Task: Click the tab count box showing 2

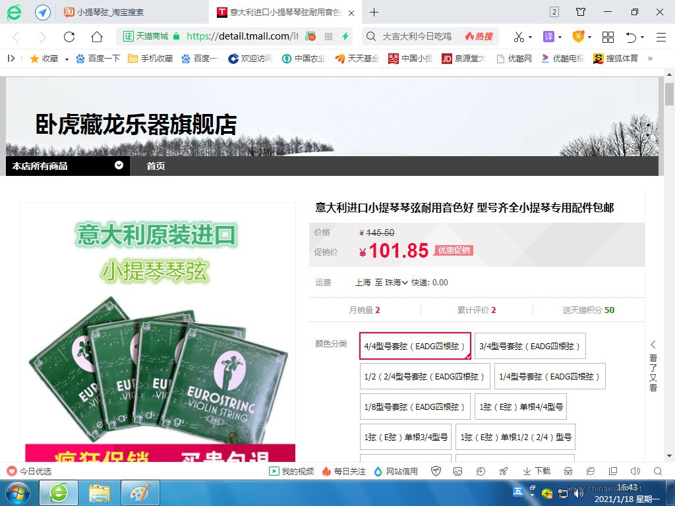Action: (554, 12)
